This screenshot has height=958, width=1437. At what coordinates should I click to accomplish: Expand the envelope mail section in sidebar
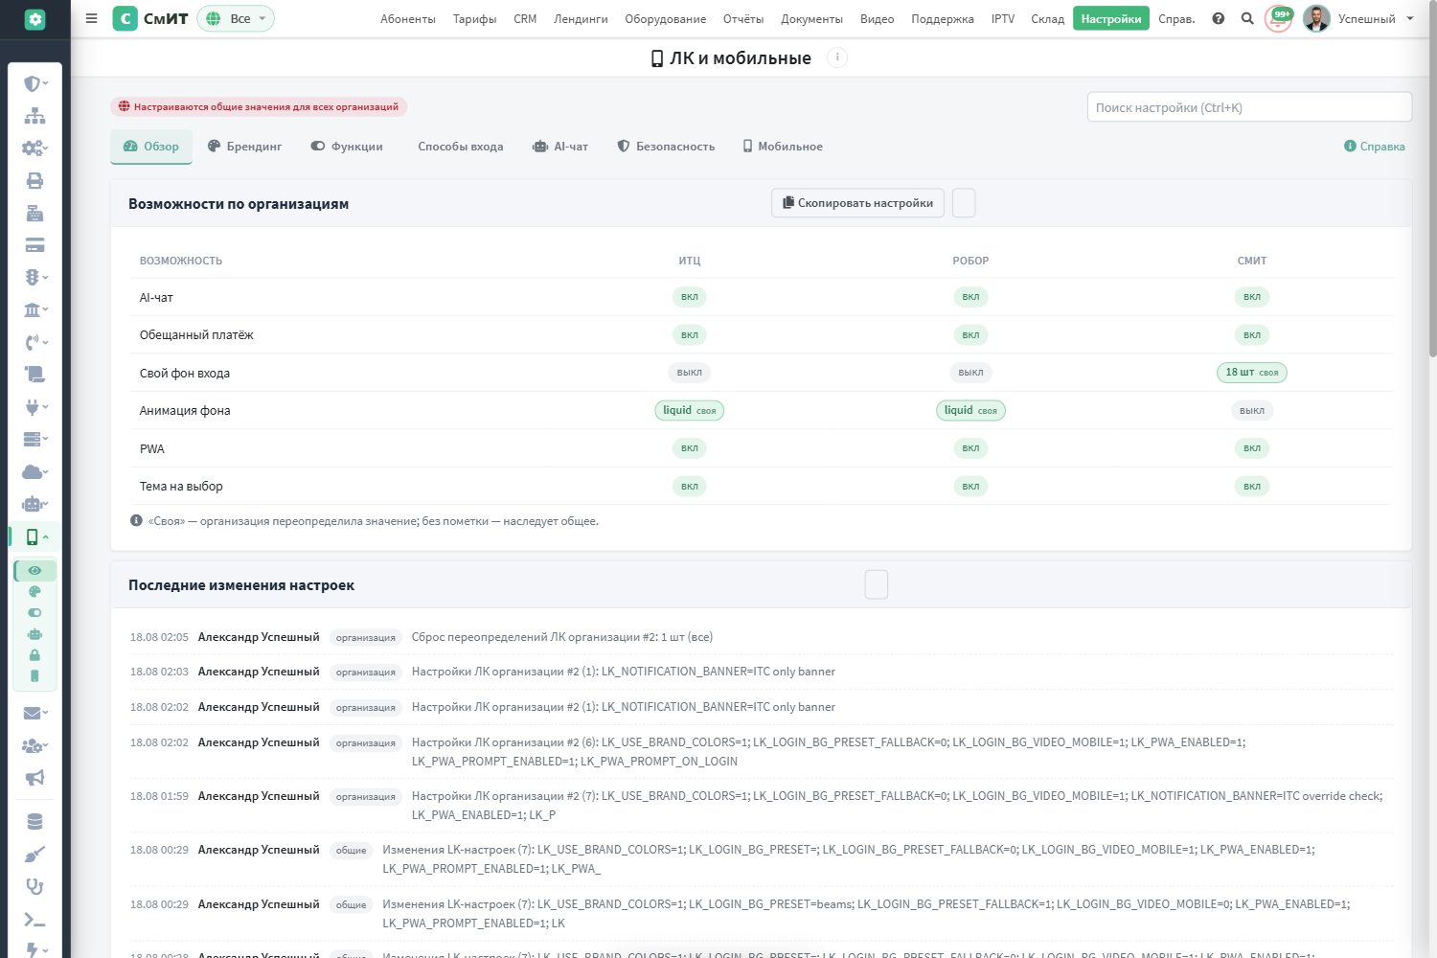tap(34, 713)
